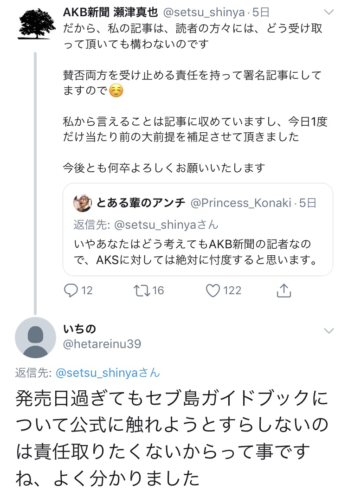Expand top tweet options chevron
The image size is (348, 497).
[x=329, y=12]
